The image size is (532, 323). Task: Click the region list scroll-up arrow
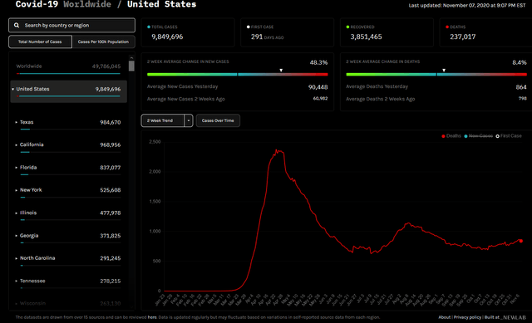131,57
